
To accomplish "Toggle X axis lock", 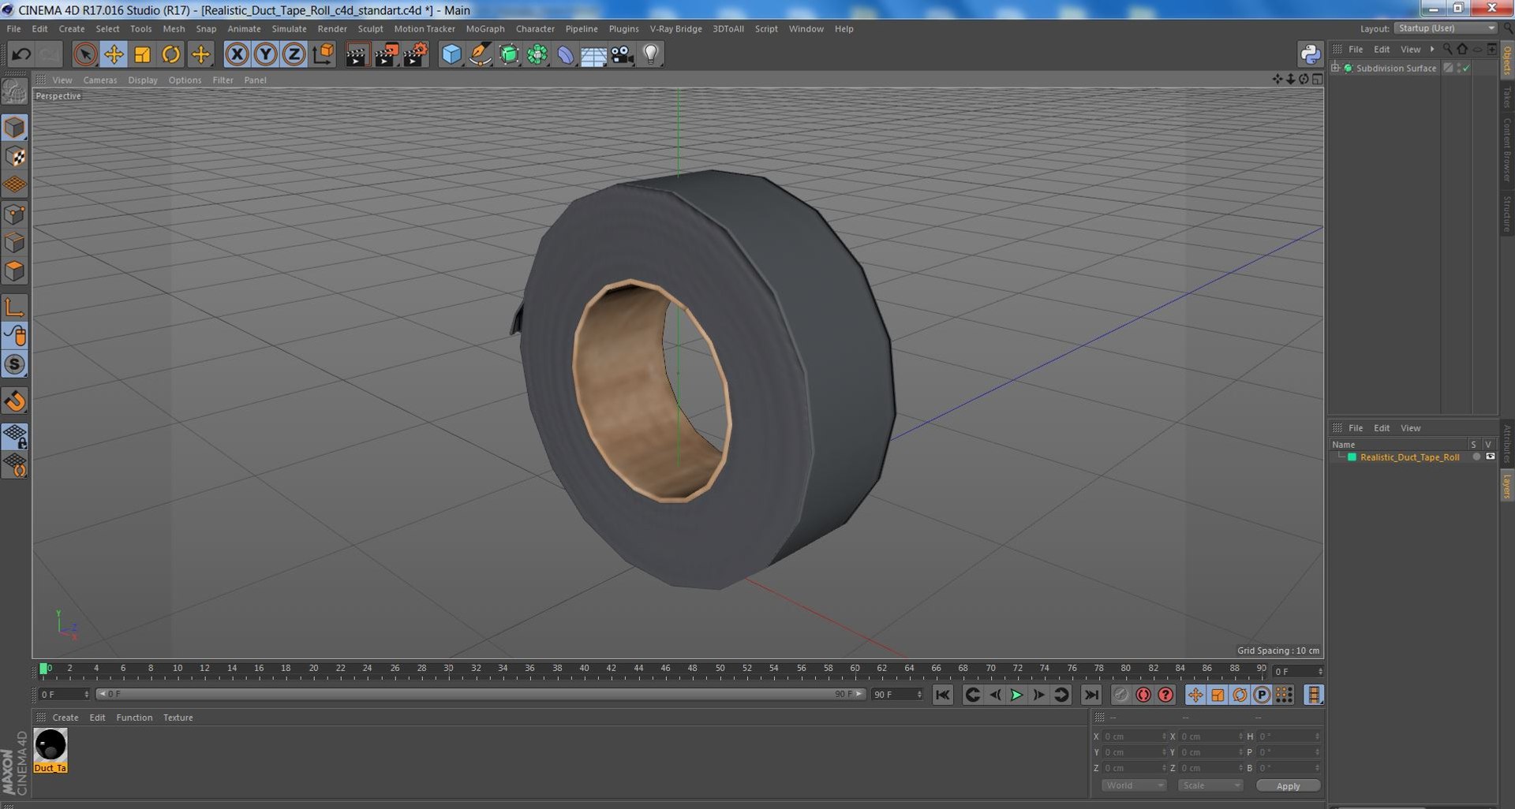I will [x=237, y=54].
